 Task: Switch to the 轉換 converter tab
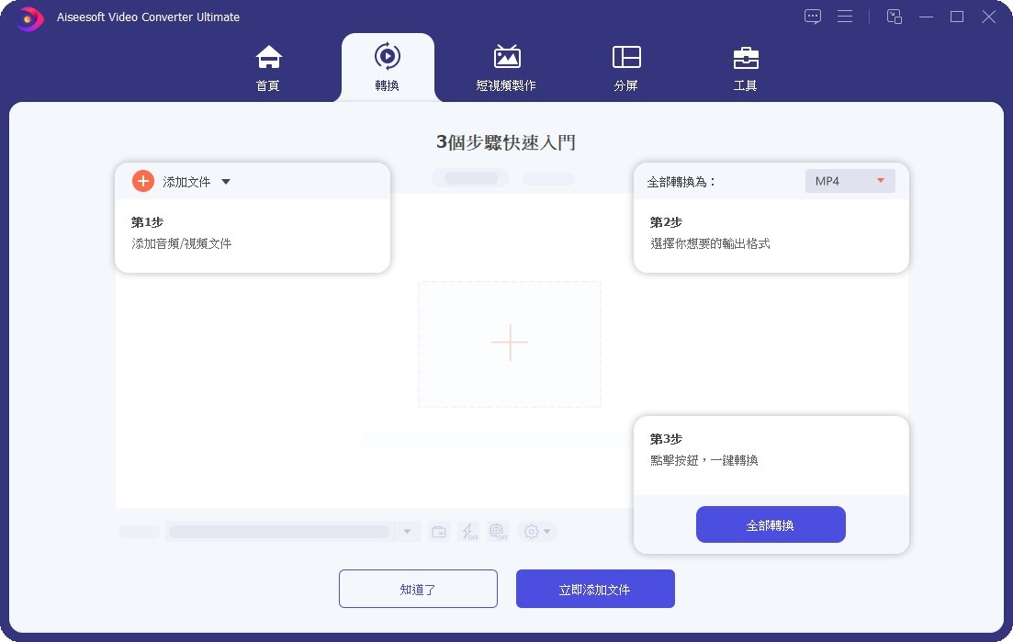tap(388, 68)
